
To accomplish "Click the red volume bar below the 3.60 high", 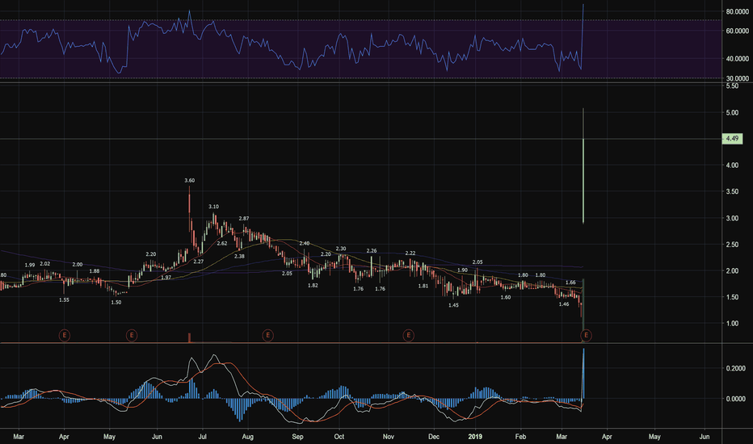I will coord(189,337).
